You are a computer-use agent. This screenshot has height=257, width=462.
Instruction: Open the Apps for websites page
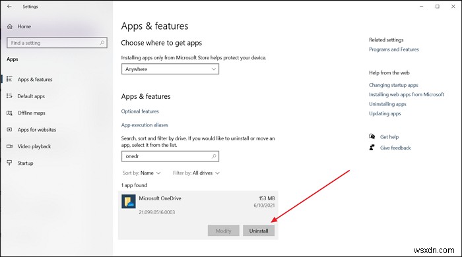pyautogui.click(x=37, y=130)
